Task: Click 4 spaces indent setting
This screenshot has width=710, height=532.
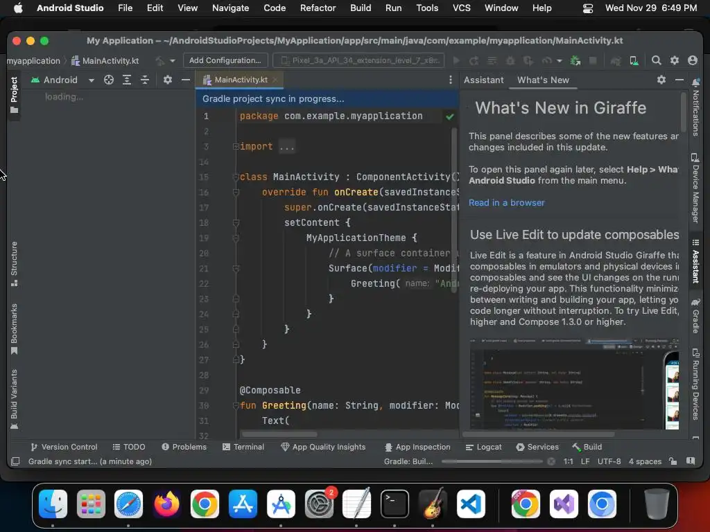Action: pyautogui.click(x=645, y=461)
